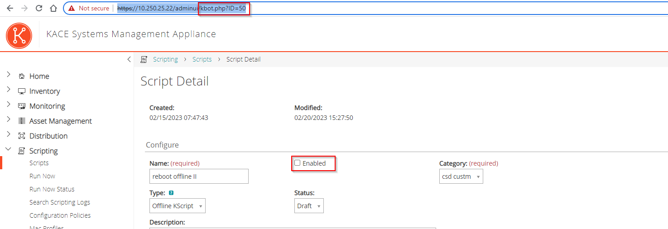Open the Scripts submenu item
The height and width of the screenshot is (229, 668).
coord(39,163)
